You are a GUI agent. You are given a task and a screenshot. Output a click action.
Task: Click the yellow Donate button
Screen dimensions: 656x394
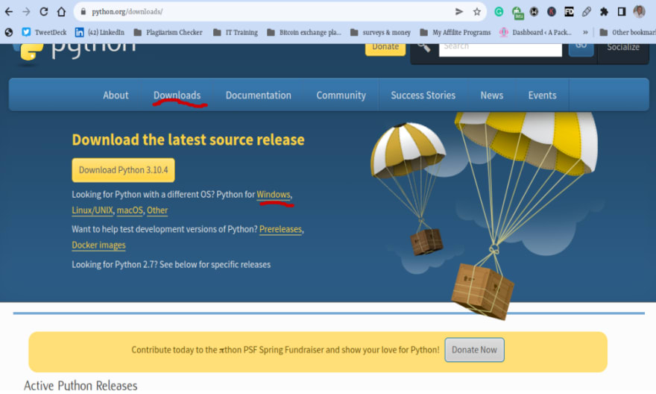[x=385, y=49]
